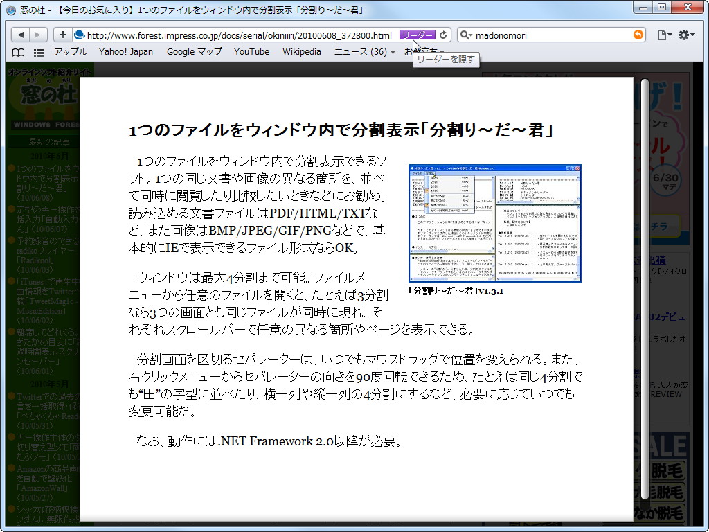
Task: Show all bookmarks via the open book icon
Action: 17,51
